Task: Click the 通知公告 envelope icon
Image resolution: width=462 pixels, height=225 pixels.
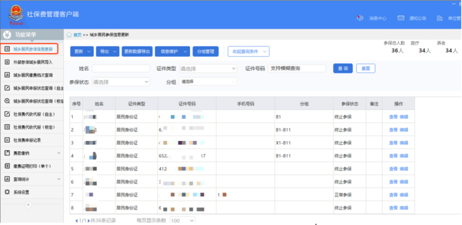Action: 401,18
